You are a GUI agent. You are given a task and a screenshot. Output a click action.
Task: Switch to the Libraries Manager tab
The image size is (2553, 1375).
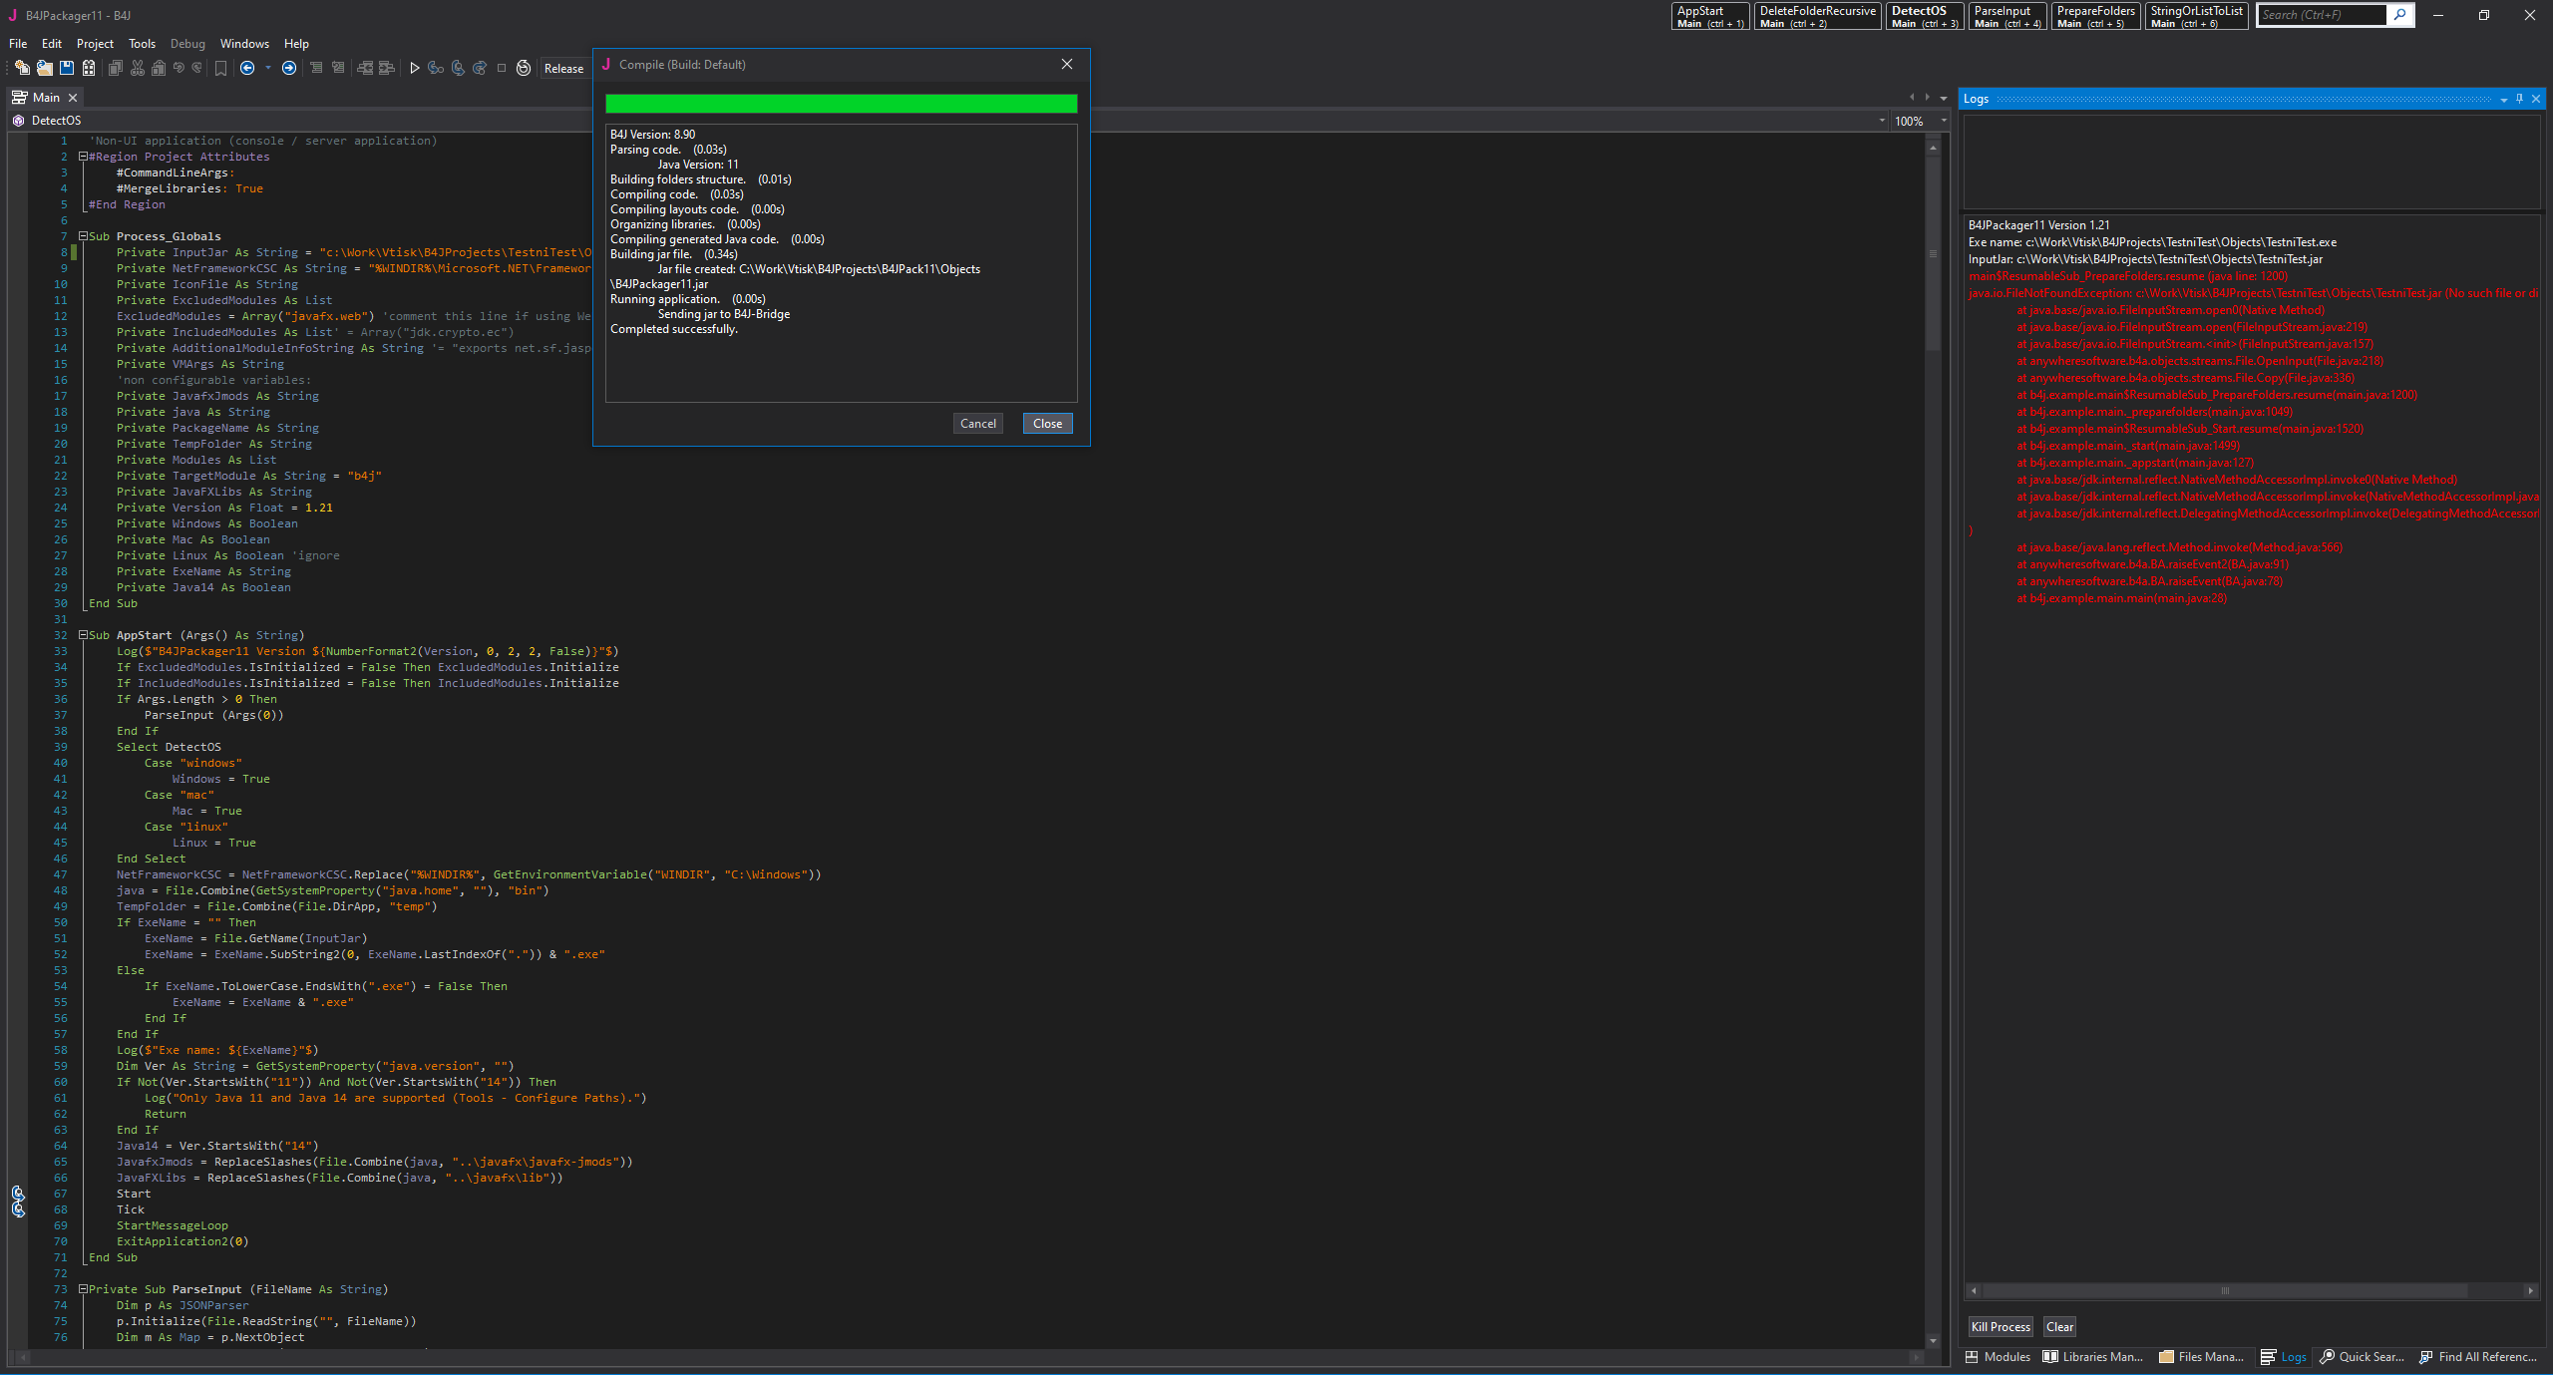click(2092, 1356)
